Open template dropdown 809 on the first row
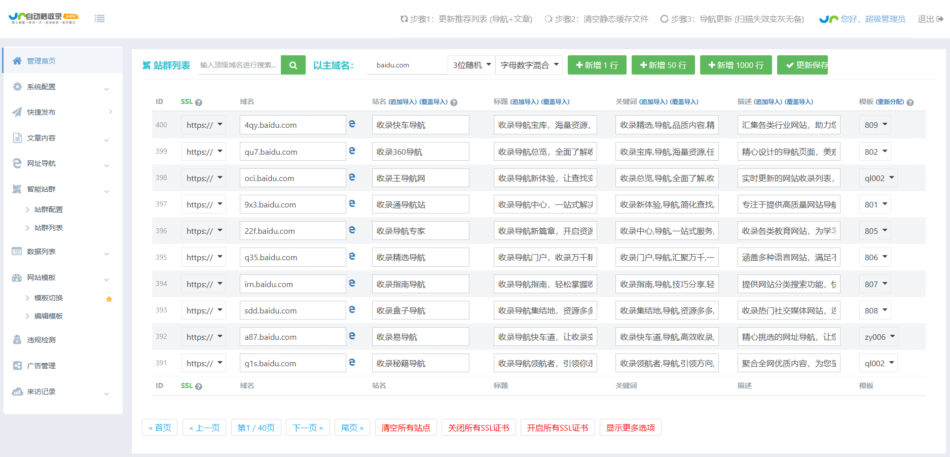Screen dimensions: 950x457 pos(874,124)
